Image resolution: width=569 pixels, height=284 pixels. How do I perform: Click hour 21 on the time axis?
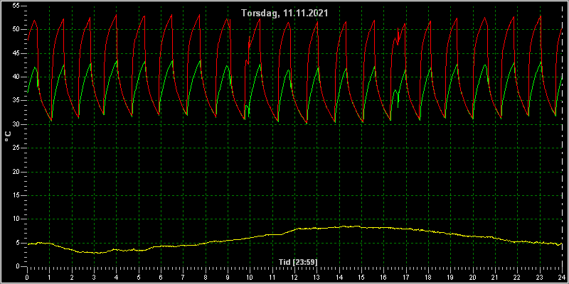[x=495, y=278]
